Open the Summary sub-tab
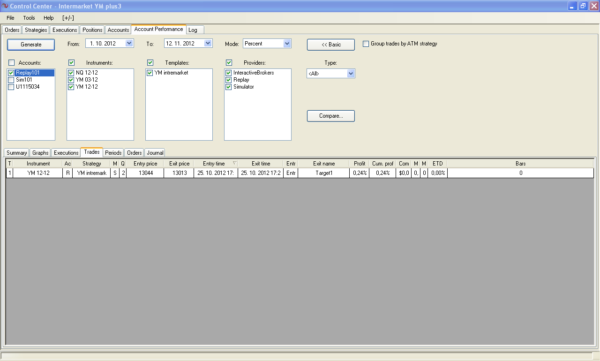 (17, 153)
